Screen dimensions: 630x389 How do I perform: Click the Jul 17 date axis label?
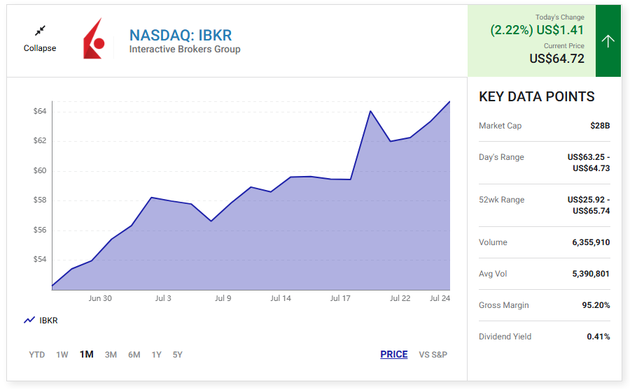point(340,298)
